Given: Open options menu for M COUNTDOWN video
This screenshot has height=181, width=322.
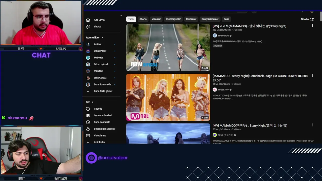Looking at the screenshot, I should pyautogui.click(x=312, y=75).
